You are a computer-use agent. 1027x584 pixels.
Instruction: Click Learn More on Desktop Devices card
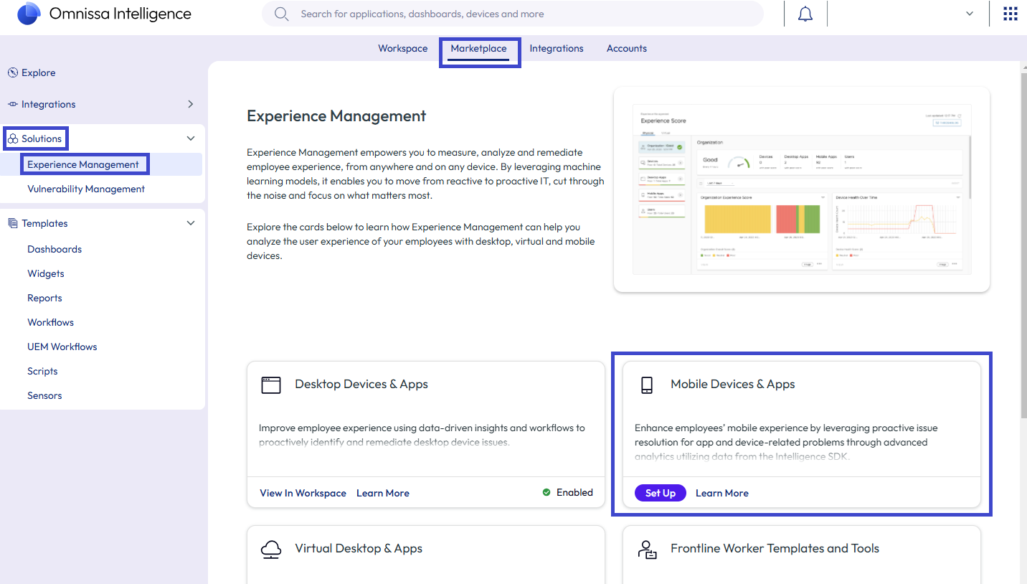[383, 493]
